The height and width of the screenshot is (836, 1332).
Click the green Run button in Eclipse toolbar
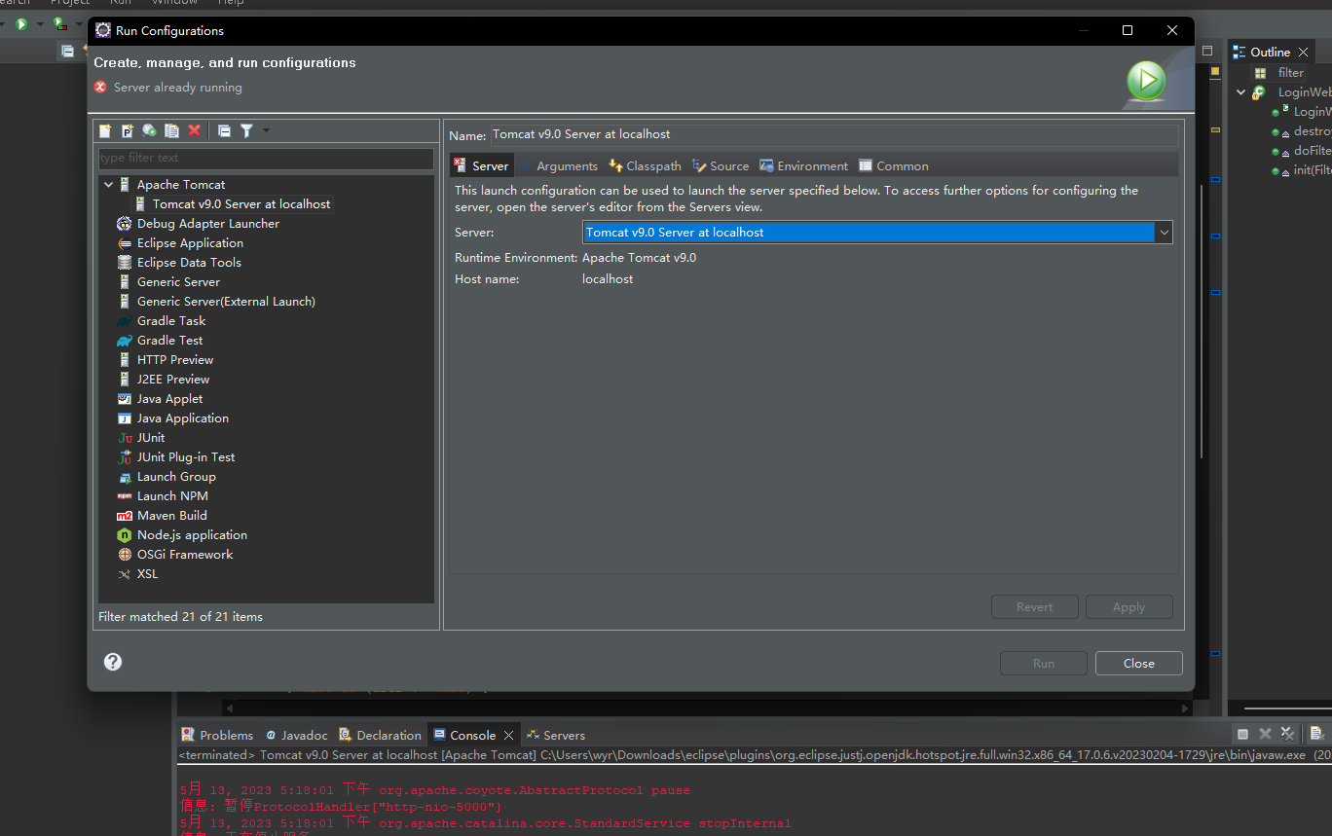pos(21,23)
